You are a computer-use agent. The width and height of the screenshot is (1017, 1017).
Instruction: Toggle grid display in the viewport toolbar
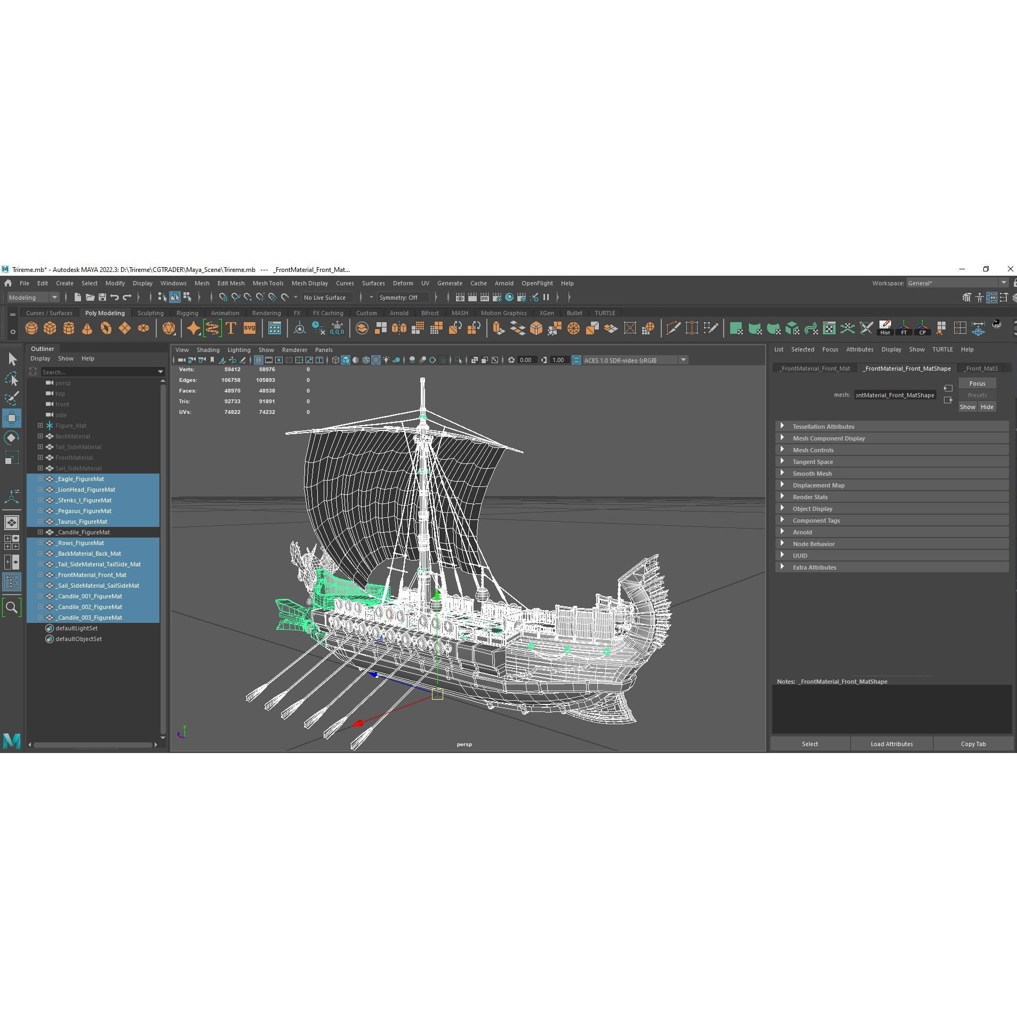coord(258,360)
